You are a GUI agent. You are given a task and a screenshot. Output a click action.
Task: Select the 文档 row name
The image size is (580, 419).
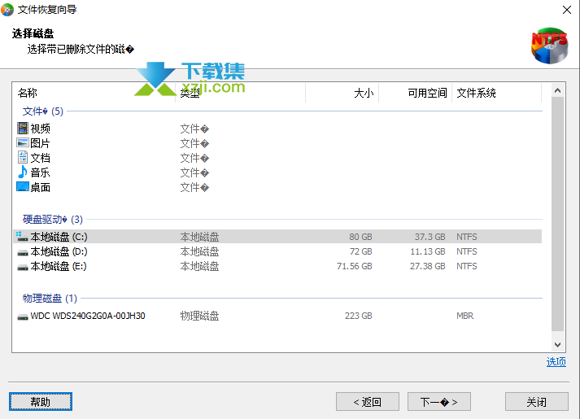click(40, 158)
